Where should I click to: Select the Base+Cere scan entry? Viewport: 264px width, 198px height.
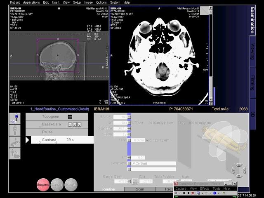(57, 125)
